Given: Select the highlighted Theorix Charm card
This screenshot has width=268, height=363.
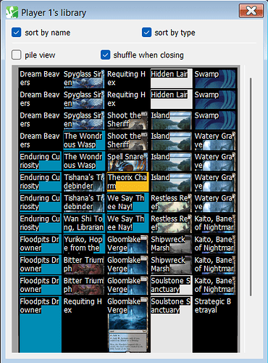Looking at the screenshot, I should 127,181.
